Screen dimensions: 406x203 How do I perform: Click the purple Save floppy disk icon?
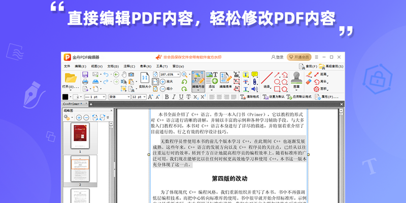(85, 75)
